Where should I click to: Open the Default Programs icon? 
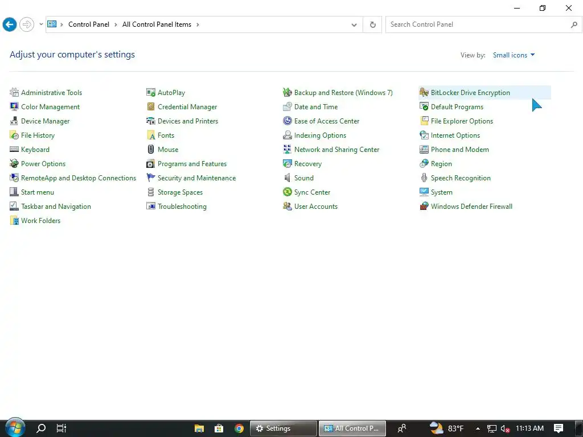(424, 106)
